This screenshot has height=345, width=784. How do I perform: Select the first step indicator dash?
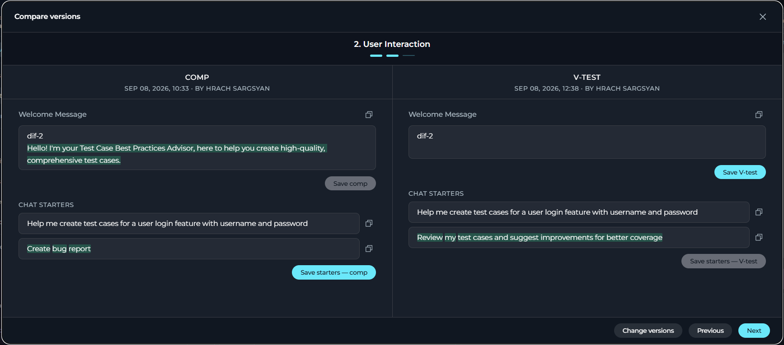pos(376,55)
